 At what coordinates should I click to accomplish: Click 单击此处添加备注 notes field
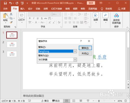[34, 96]
